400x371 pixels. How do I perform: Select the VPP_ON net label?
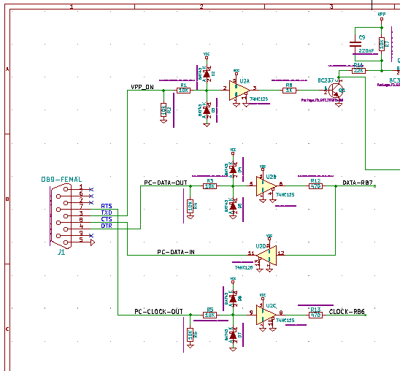point(142,87)
